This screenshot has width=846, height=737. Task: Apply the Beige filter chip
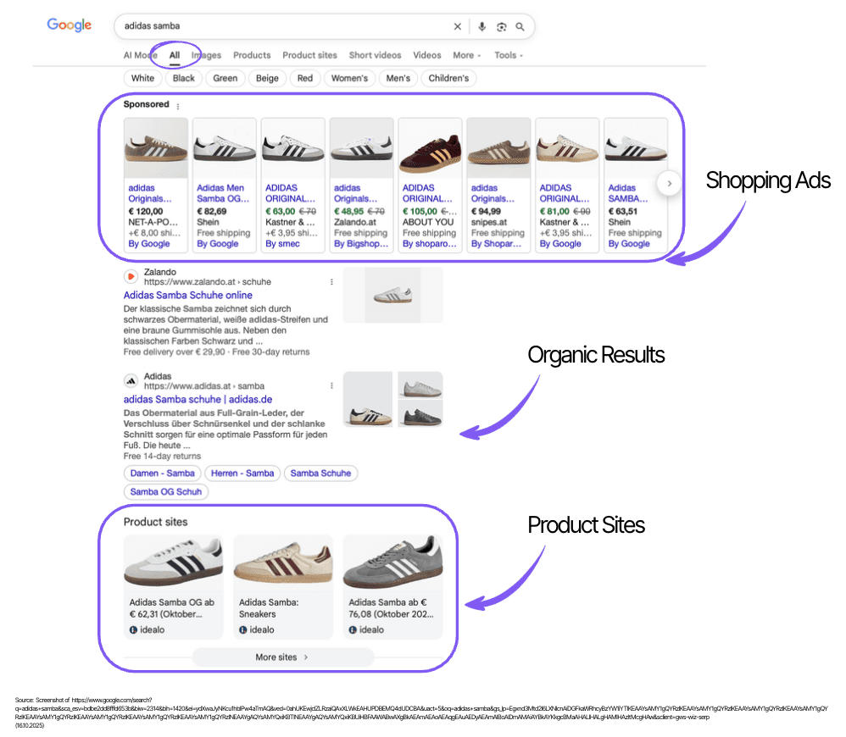point(267,78)
